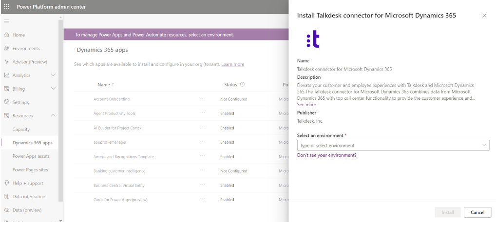Close the Install Talkdesk connector panel
This screenshot has height=225, width=496.
pos(484,16)
